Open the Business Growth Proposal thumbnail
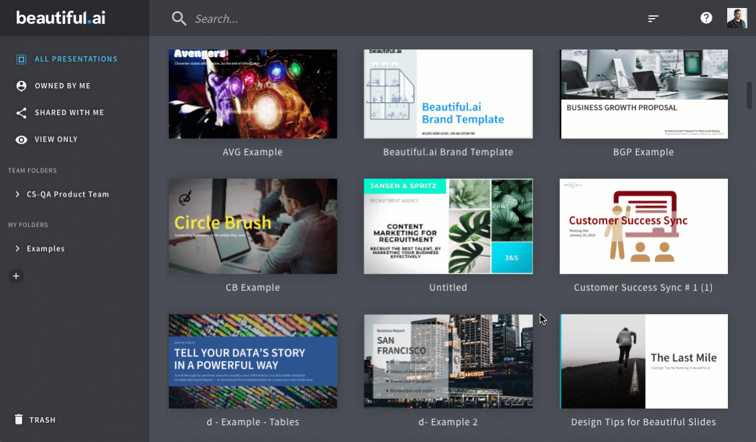The image size is (756, 442). tap(644, 94)
